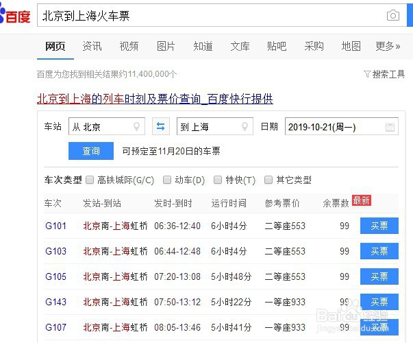
Task: Click 买票 for train G105
Action: pos(379,276)
